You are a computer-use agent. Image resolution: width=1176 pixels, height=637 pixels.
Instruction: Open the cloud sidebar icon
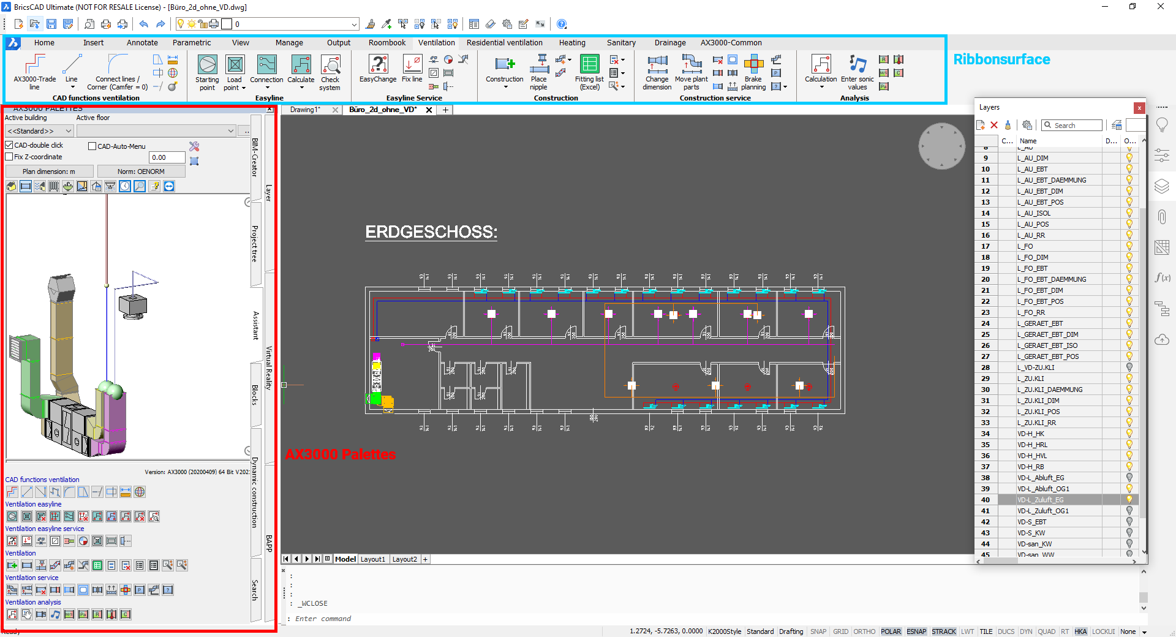[1162, 339]
